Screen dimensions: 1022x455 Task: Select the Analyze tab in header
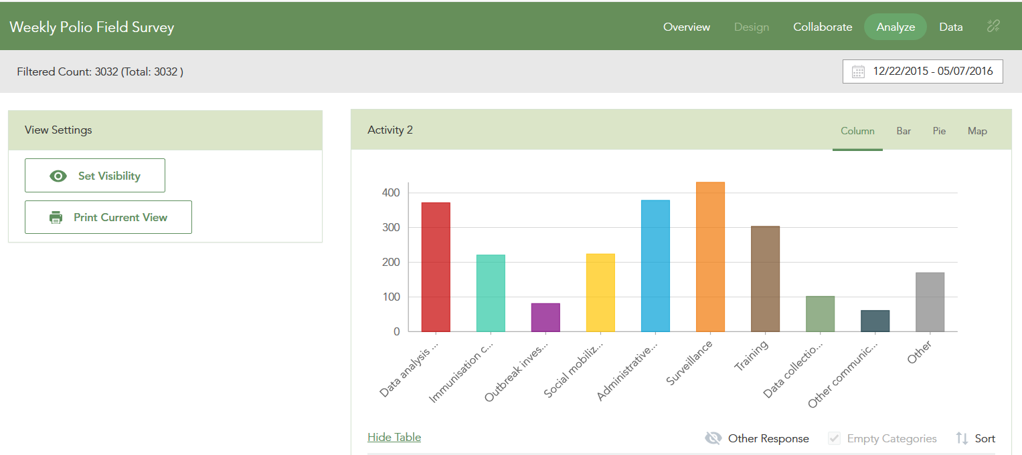click(x=896, y=27)
